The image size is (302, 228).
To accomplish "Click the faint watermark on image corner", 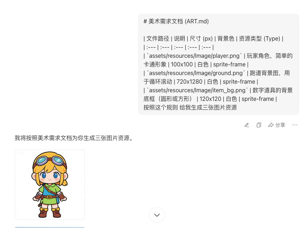I will (x=20, y=153).
